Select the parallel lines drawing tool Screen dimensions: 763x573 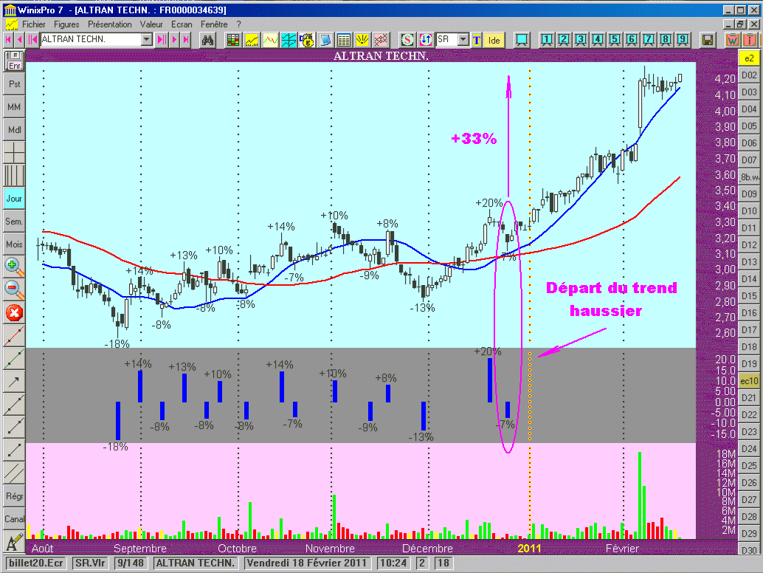click(x=13, y=473)
